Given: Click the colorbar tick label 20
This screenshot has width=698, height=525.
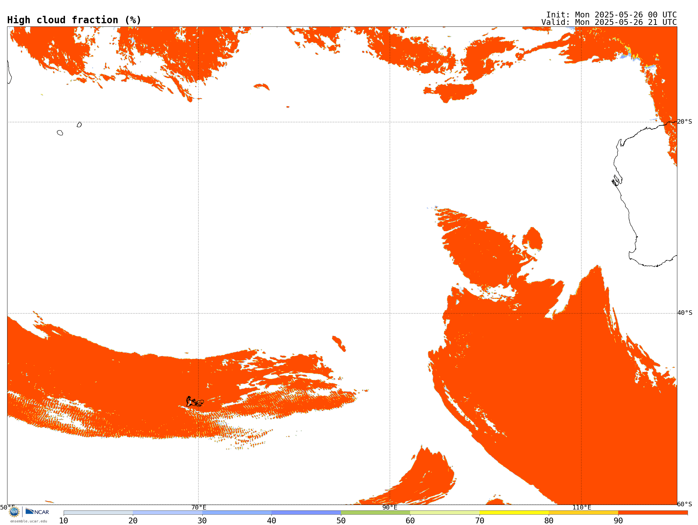Looking at the screenshot, I should point(133,521).
